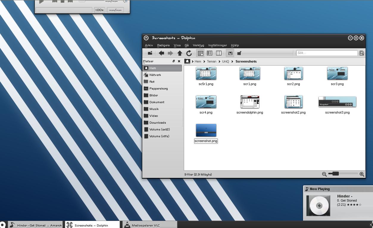The height and width of the screenshot is (228, 373).
Task: Navigate to Teman in the breadcrumb
Action: pos(212,61)
